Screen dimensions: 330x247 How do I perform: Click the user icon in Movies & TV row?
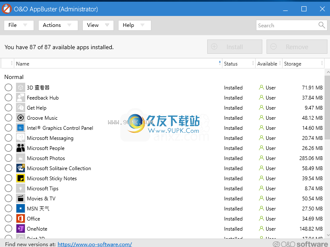pos(261,198)
